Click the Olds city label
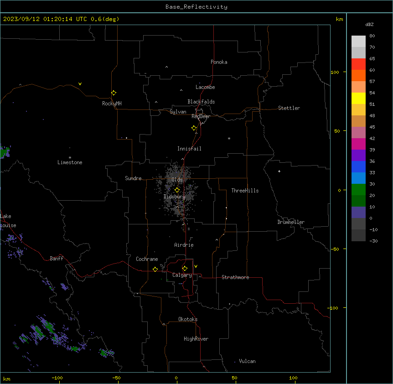 [x=177, y=180]
